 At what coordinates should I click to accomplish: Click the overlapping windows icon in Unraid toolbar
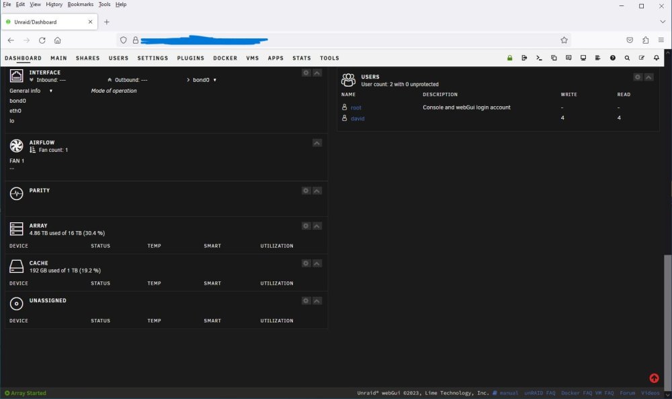(554, 58)
